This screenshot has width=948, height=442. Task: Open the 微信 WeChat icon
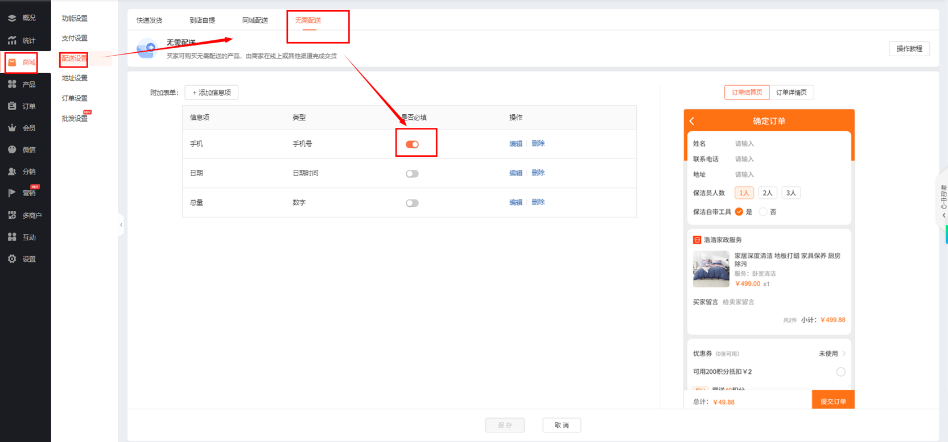(12, 149)
